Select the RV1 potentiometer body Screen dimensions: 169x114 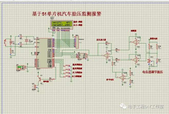pyautogui.click(x=149, y=61)
